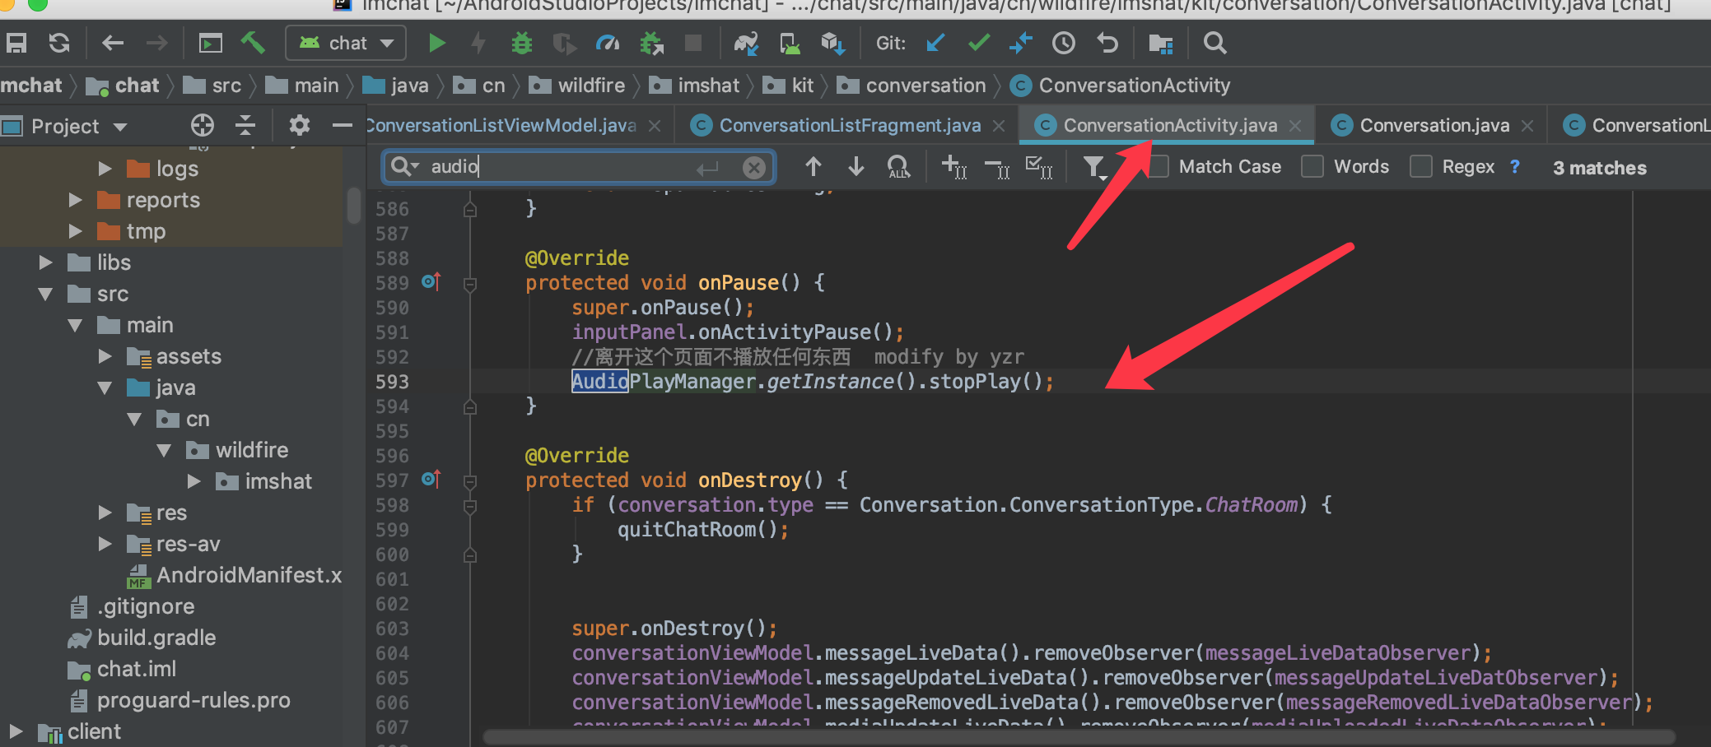Enable the Words search option

(1312, 166)
